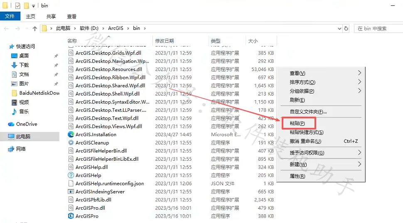
Task: Switch to the 查看 ribbon tab
Action: pos(71,16)
